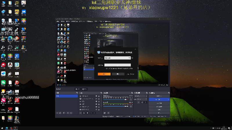Toggle lock of globe-icon source row
This screenshot has width=232, height=130.
[99, 99]
